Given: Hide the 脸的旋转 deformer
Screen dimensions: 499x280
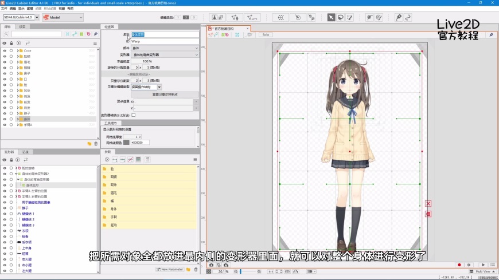Looking at the screenshot, I should coord(5,168).
